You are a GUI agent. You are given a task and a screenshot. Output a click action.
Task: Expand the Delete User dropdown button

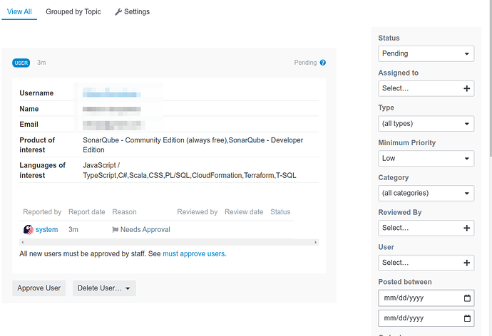click(x=104, y=288)
